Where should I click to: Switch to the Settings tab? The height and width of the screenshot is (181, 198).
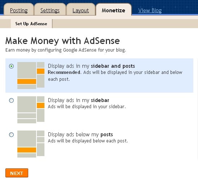pos(50,10)
